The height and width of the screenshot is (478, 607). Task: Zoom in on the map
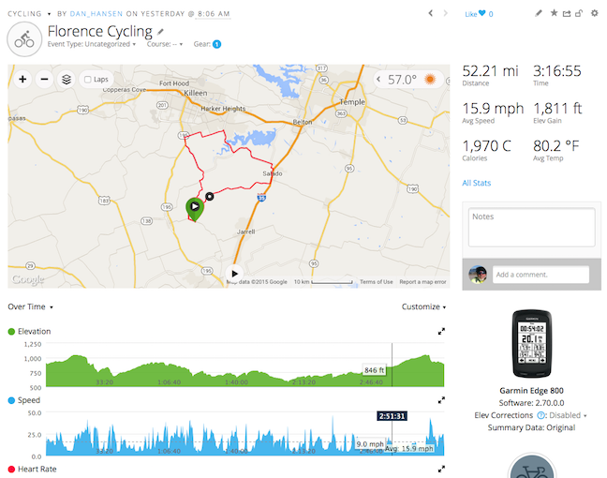click(x=22, y=80)
